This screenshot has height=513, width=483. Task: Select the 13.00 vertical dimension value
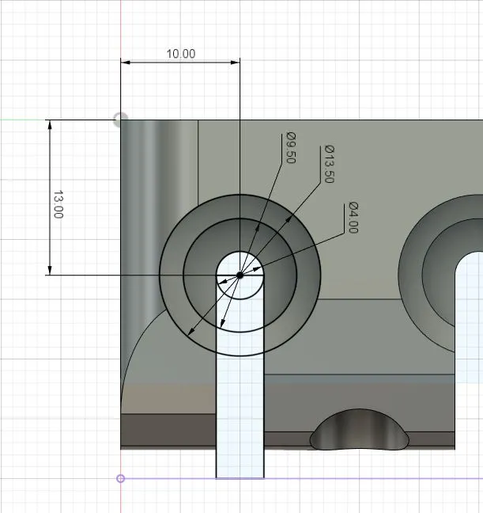58,204
